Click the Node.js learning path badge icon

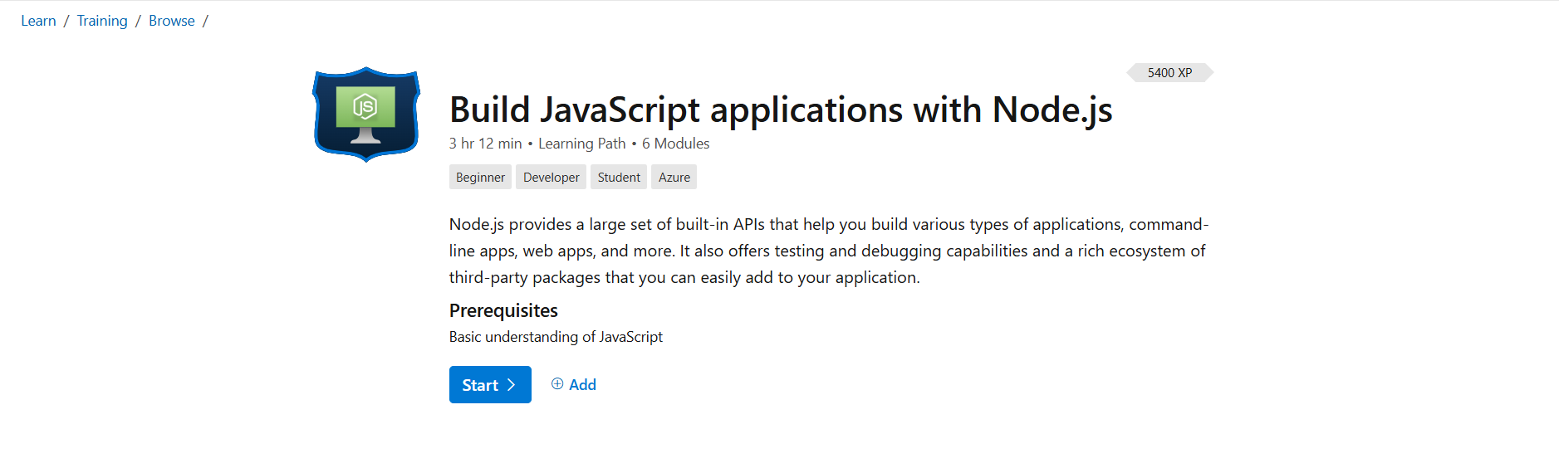point(365,114)
